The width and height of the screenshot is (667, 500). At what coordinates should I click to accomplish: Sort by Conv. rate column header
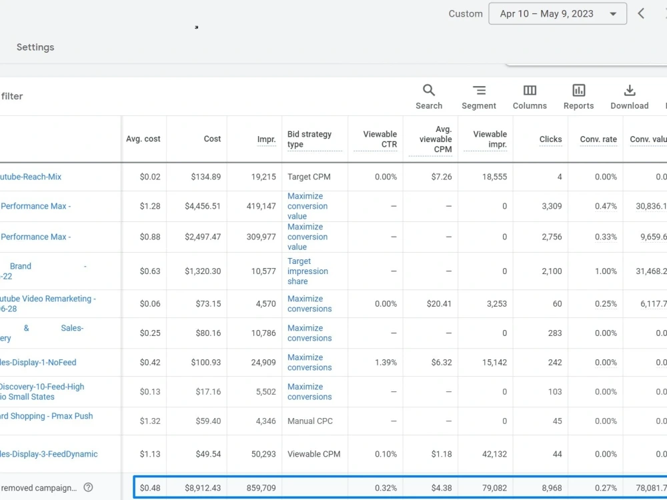click(x=598, y=139)
